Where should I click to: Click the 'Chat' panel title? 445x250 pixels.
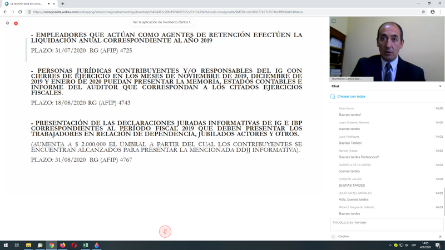pos(335,86)
